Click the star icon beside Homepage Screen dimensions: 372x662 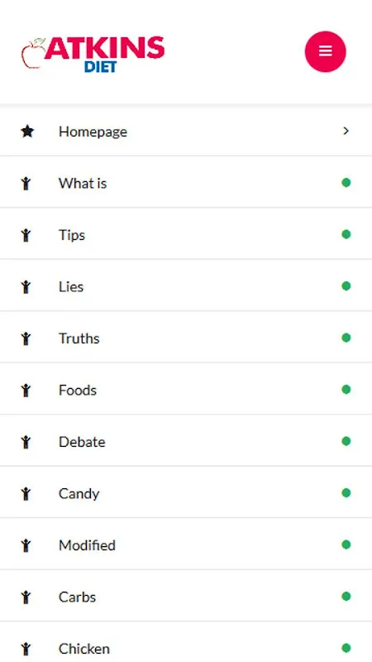(27, 132)
